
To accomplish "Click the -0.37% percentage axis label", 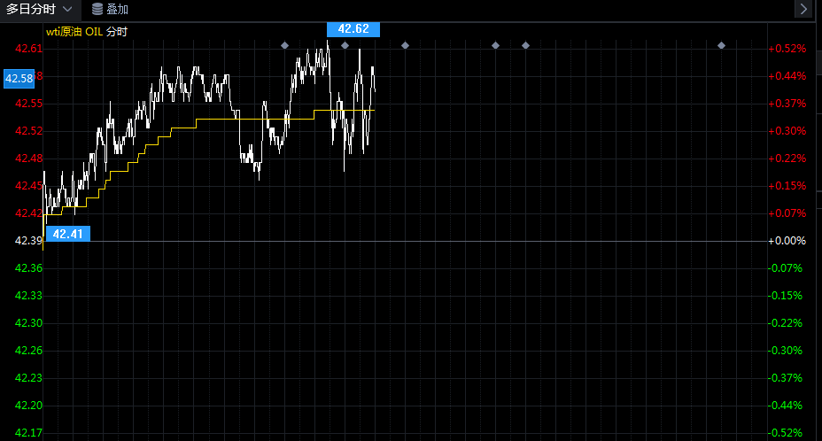I will 786,377.
